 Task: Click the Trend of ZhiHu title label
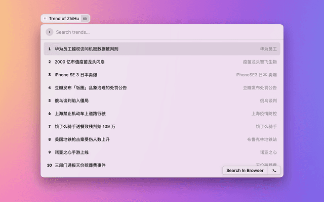(x=64, y=19)
